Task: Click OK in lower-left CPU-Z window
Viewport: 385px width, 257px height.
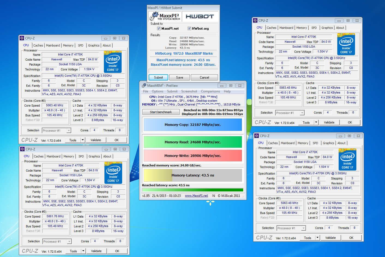Action: click(x=117, y=251)
